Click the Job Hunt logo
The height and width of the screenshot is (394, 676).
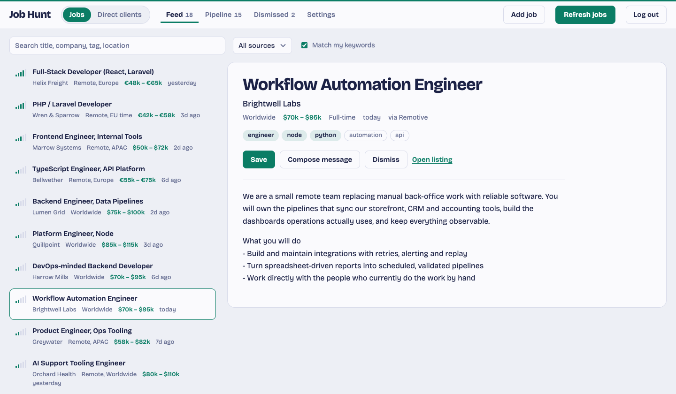coord(30,15)
